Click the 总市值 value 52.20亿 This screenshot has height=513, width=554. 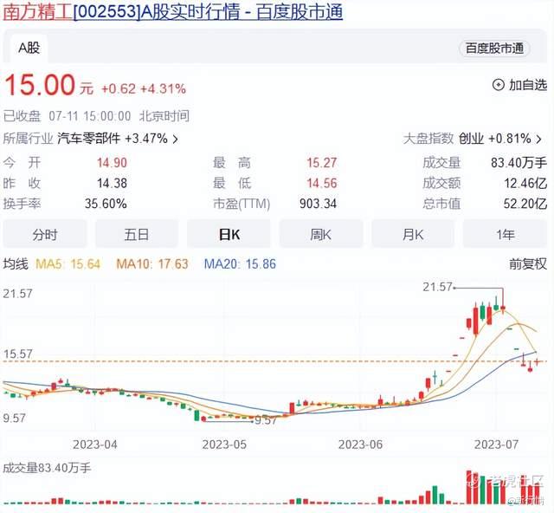pyautogui.click(x=525, y=204)
